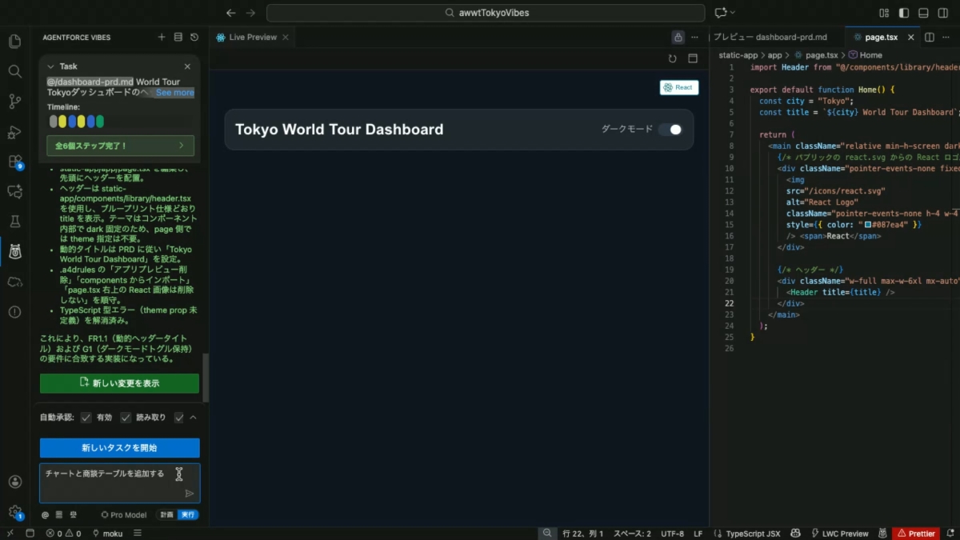Click the #087ea4 color swatch in code
This screenshot has width=960, height=540.
pyautogui.click(x=867, y=225)
